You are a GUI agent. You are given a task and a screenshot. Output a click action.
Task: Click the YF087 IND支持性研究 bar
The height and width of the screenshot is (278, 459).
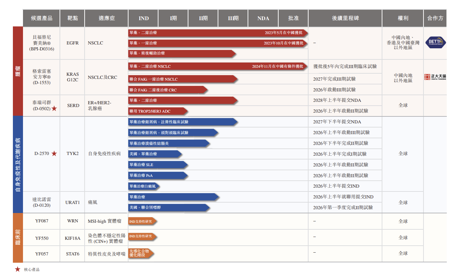tap(143, 221)
